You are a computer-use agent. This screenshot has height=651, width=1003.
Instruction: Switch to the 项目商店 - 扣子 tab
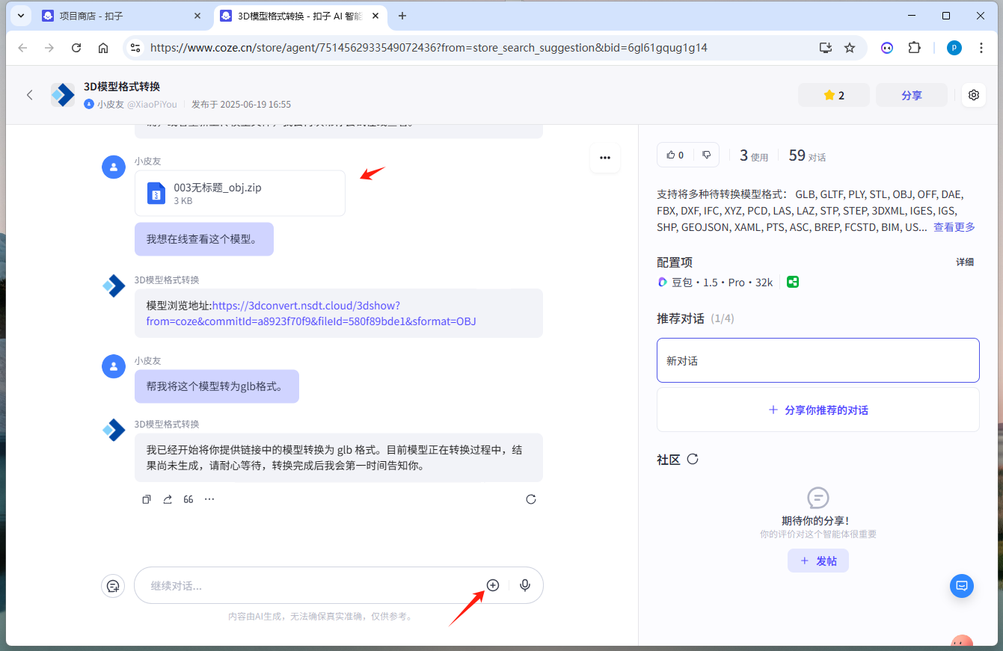click(x=123, y=16)
